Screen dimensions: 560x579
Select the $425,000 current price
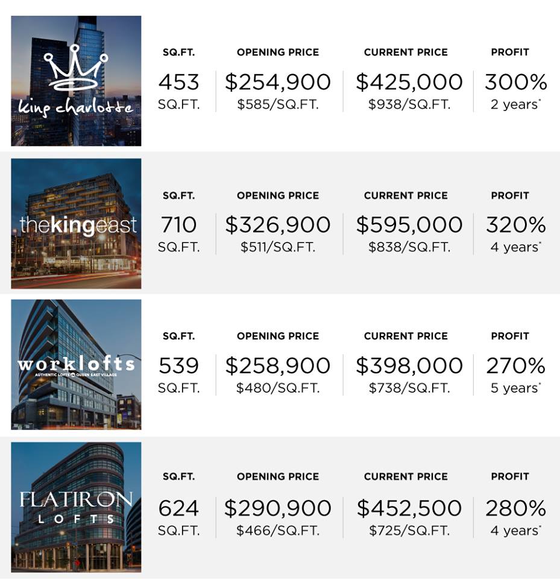(x=409, y=82)
